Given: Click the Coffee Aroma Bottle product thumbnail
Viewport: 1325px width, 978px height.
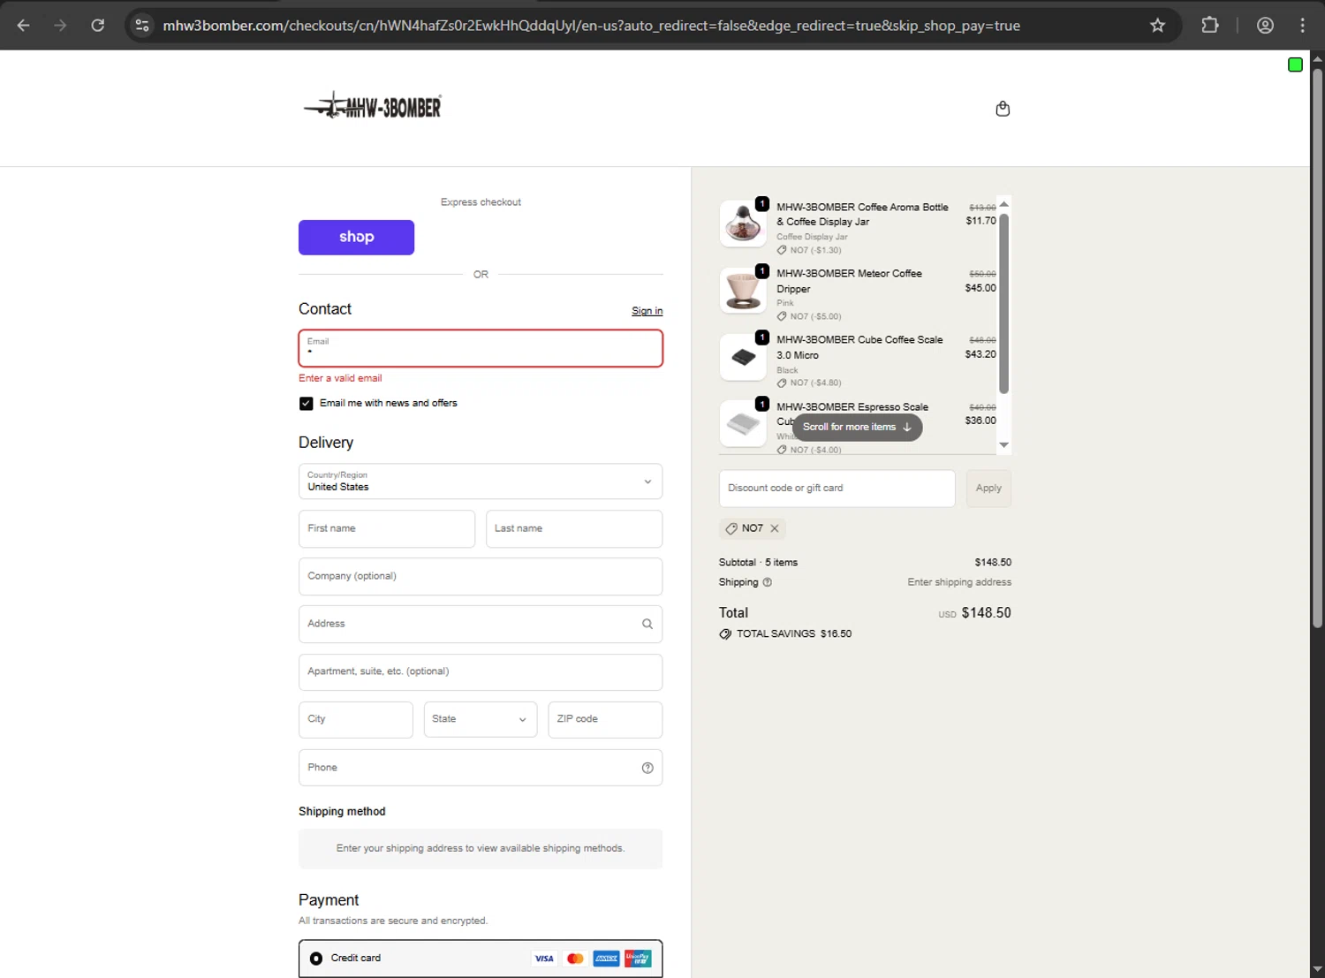Looking at the screenshot, I should [743, 223].
